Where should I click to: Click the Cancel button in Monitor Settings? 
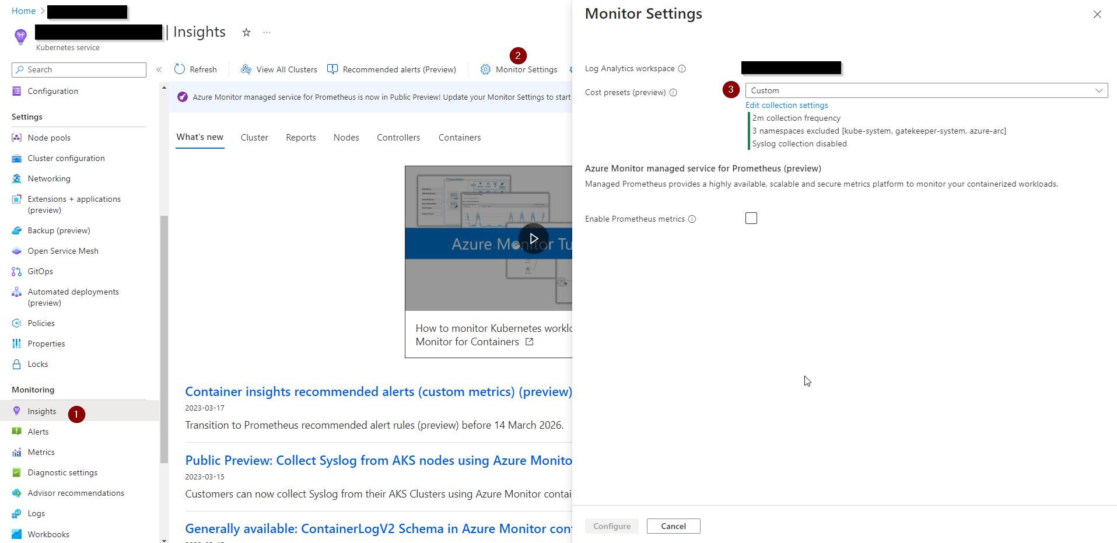tap(673, 526)
